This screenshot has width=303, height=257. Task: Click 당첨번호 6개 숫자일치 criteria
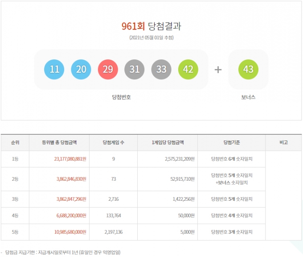pos(232,159)
